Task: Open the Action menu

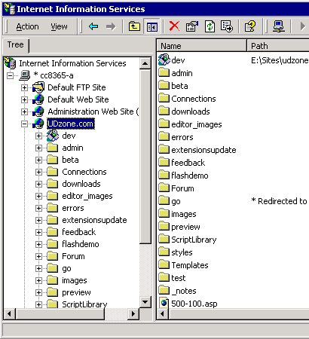Action: [27, 26]
